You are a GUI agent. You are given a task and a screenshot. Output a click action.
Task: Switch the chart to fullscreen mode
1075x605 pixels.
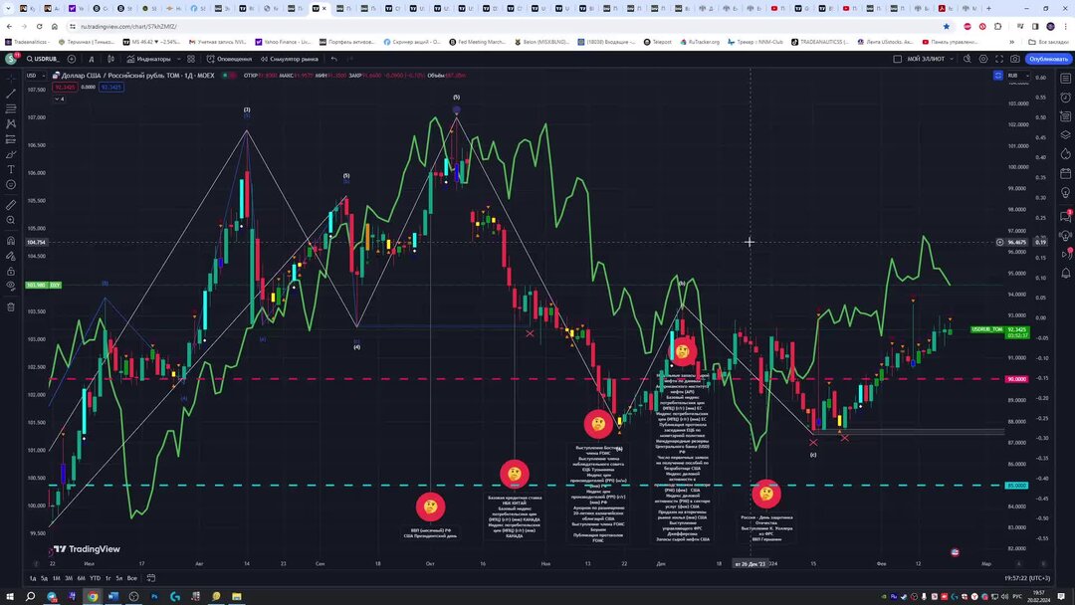point(999,59)
